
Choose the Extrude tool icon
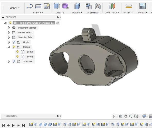pyautogui.click(x=57, y=6)
